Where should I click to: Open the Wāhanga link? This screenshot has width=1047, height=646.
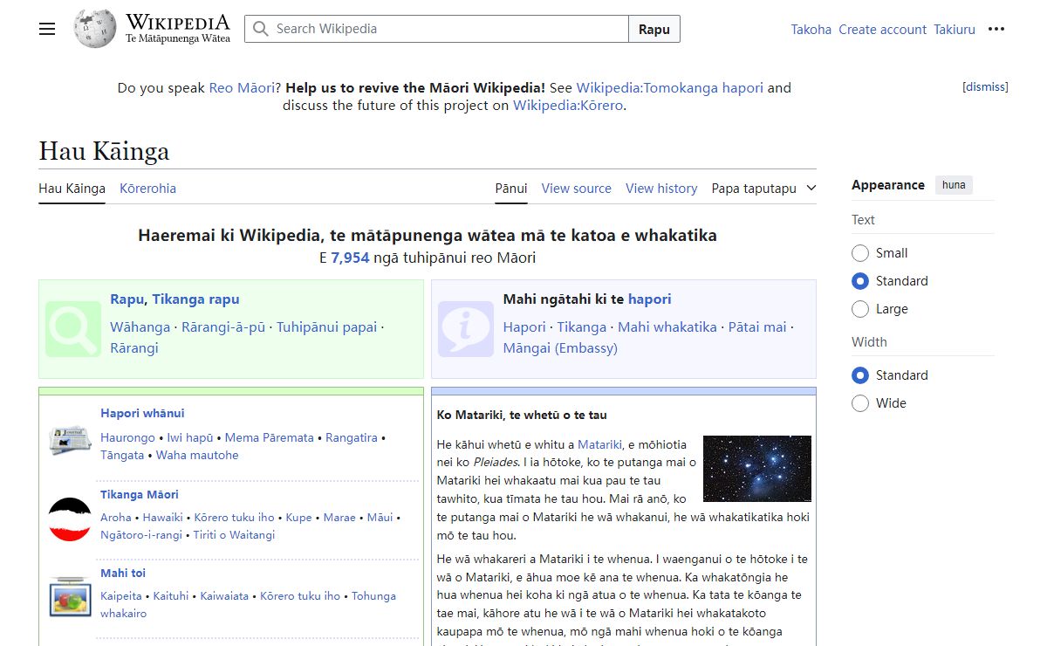tap(140, 327)
